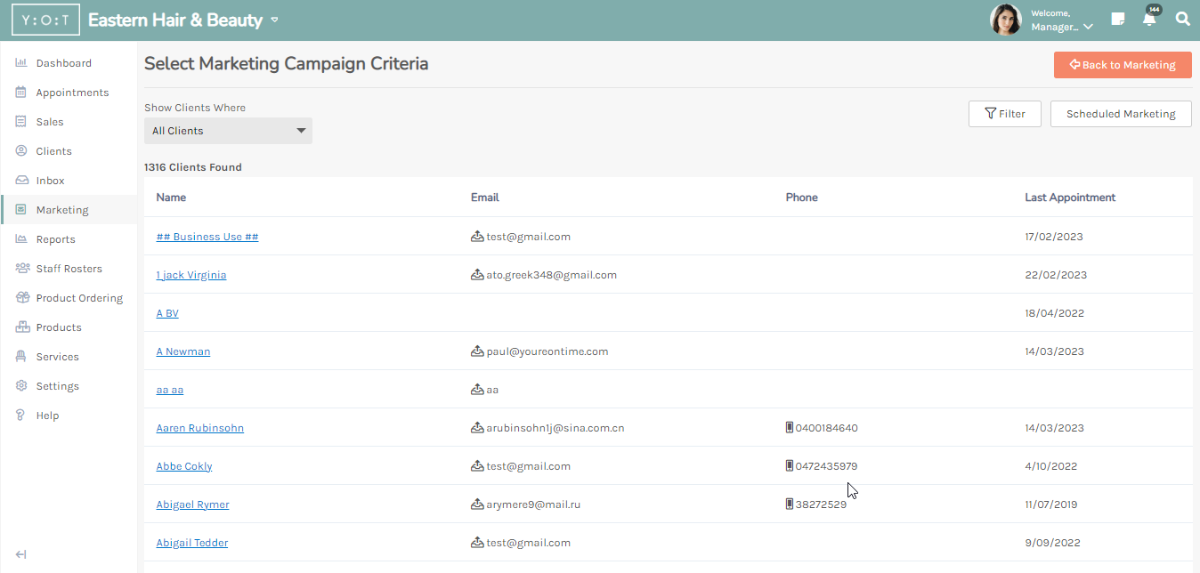Open client Abbe Cokly
1200x573 pixels.
(184, 466)
